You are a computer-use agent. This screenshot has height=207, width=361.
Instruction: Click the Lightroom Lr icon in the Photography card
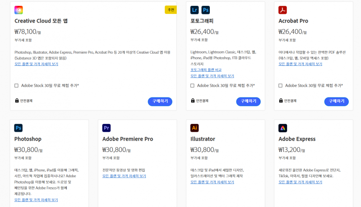tap(194, 10)
